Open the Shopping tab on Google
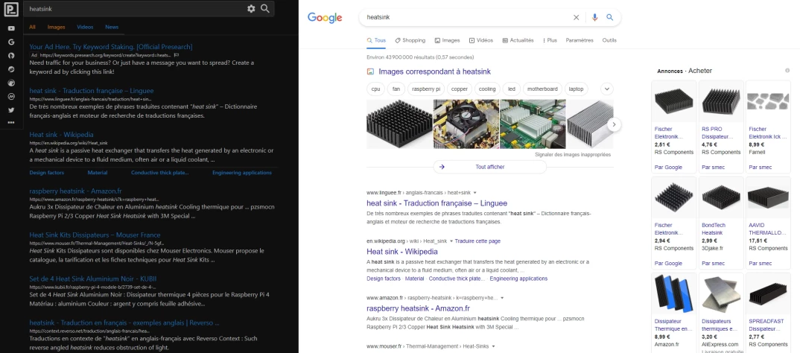 410,40
